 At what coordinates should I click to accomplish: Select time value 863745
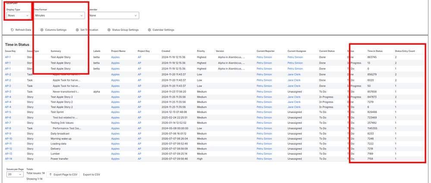point(372,57)
